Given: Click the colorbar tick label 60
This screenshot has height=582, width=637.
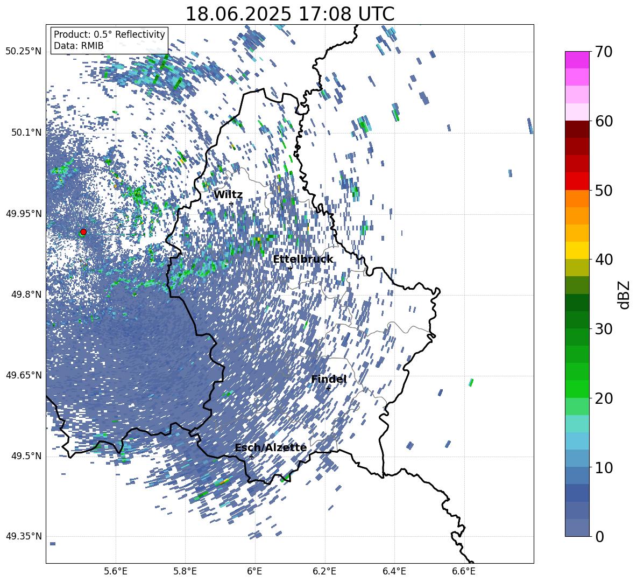Looking at the screenshot, I should [604, 121].
